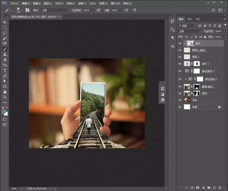Viewport: 228px width, 191px height.
Task: Open the Paragraph panel icon
Action: (x=172, y=38)
